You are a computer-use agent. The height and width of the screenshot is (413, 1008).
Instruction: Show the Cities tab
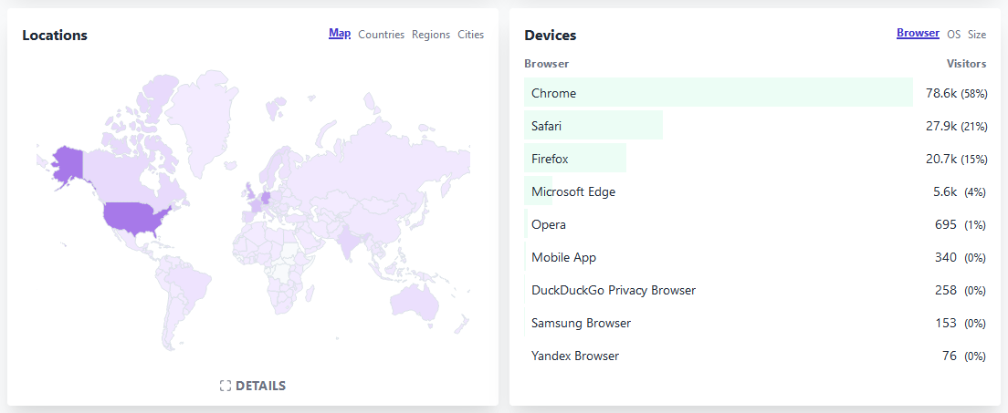coord(471,35)
